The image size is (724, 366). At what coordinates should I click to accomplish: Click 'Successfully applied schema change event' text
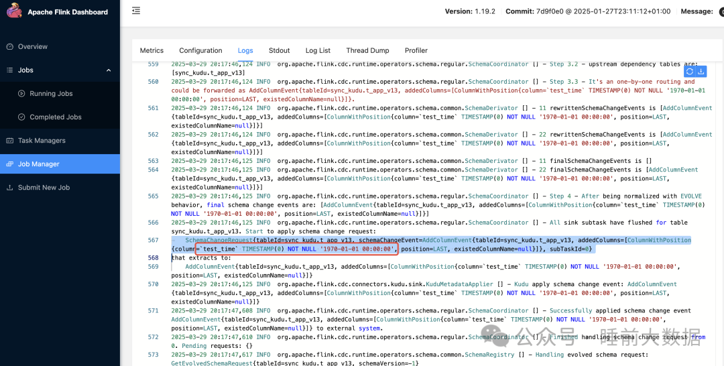[x=619, y=310]
